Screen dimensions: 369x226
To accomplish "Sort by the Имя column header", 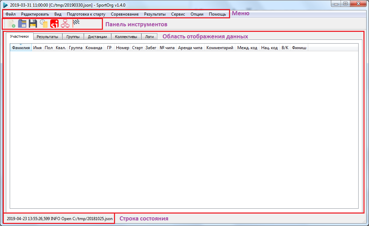I will (37, 48).
